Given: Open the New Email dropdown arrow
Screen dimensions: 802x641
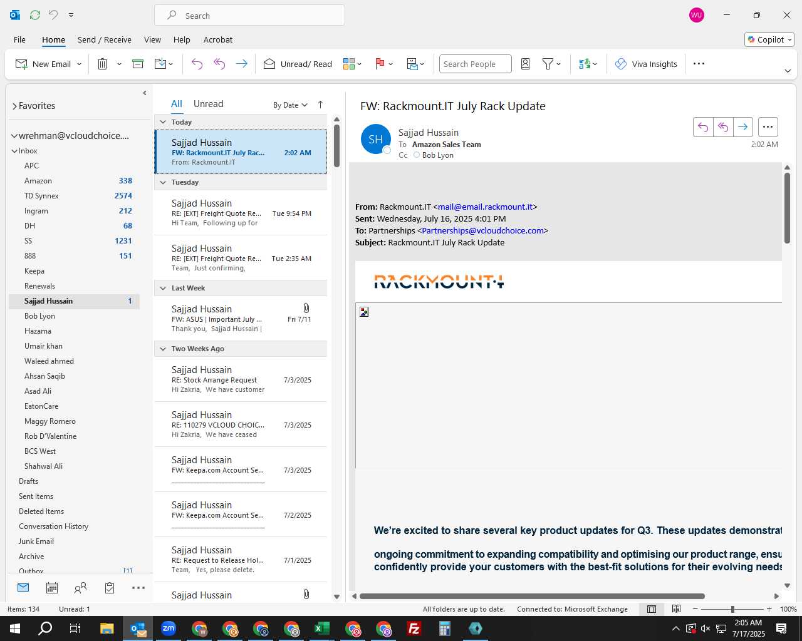Looking at the screenshot, I should pos(79,64).
